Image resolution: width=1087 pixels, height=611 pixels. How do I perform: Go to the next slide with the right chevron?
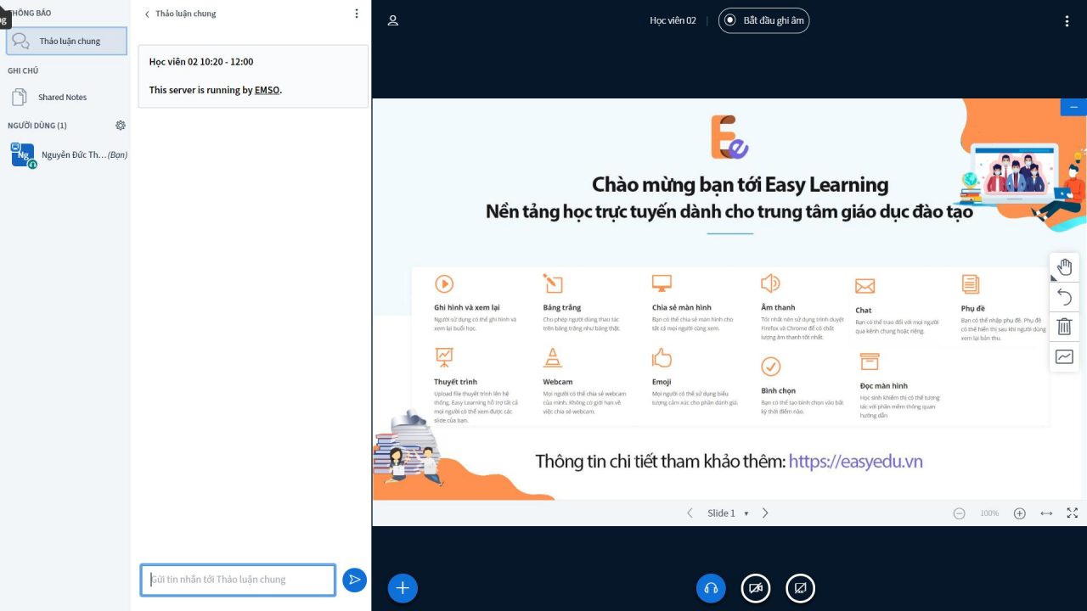coord(764,513)
